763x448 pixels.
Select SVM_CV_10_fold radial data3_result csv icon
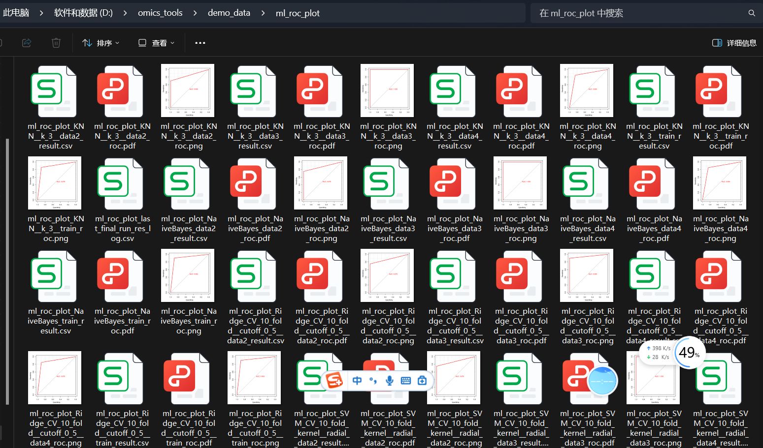tap(520, 379)
